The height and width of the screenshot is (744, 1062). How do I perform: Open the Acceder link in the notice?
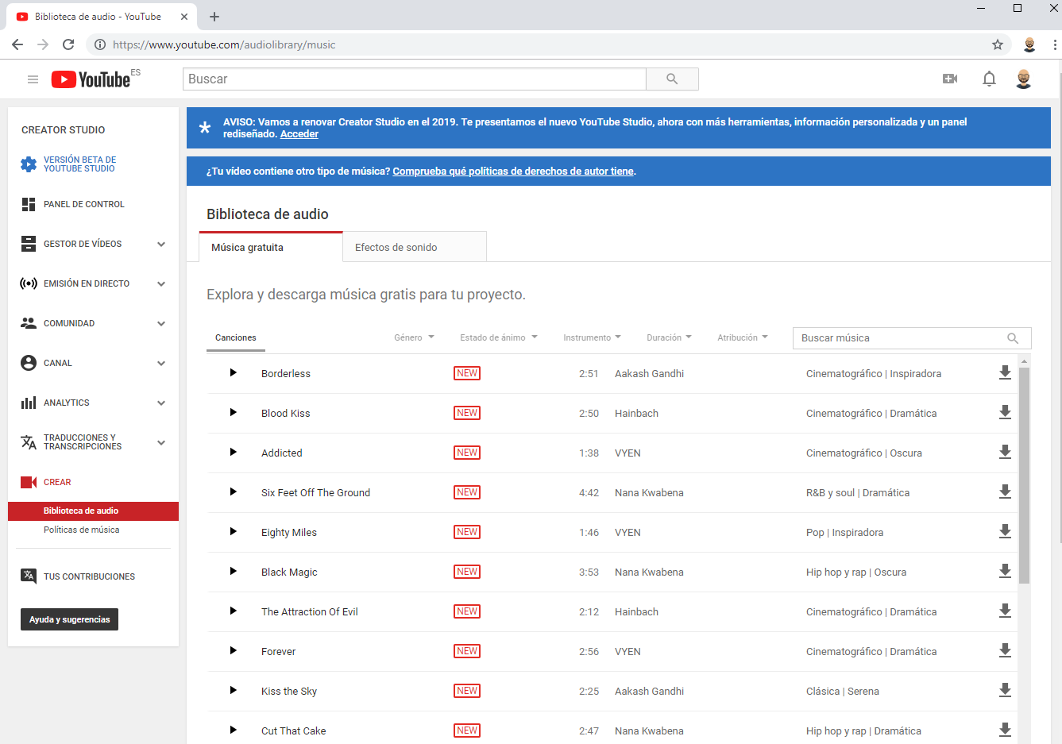pyautogui.click(x=299, y=134)
